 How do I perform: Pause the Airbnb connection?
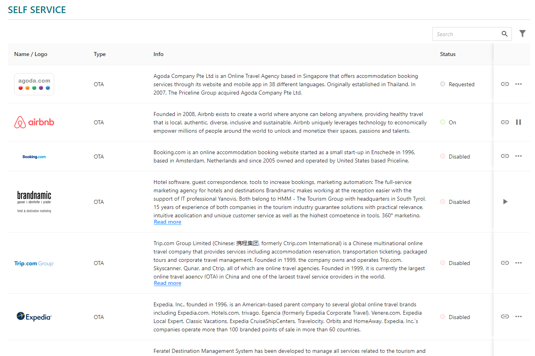point(518,122)
